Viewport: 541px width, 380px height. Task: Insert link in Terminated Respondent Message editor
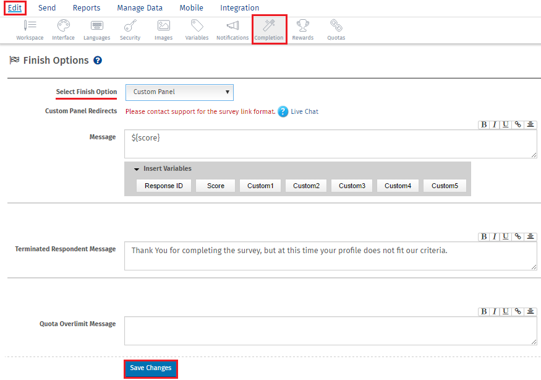click(518, 236)
